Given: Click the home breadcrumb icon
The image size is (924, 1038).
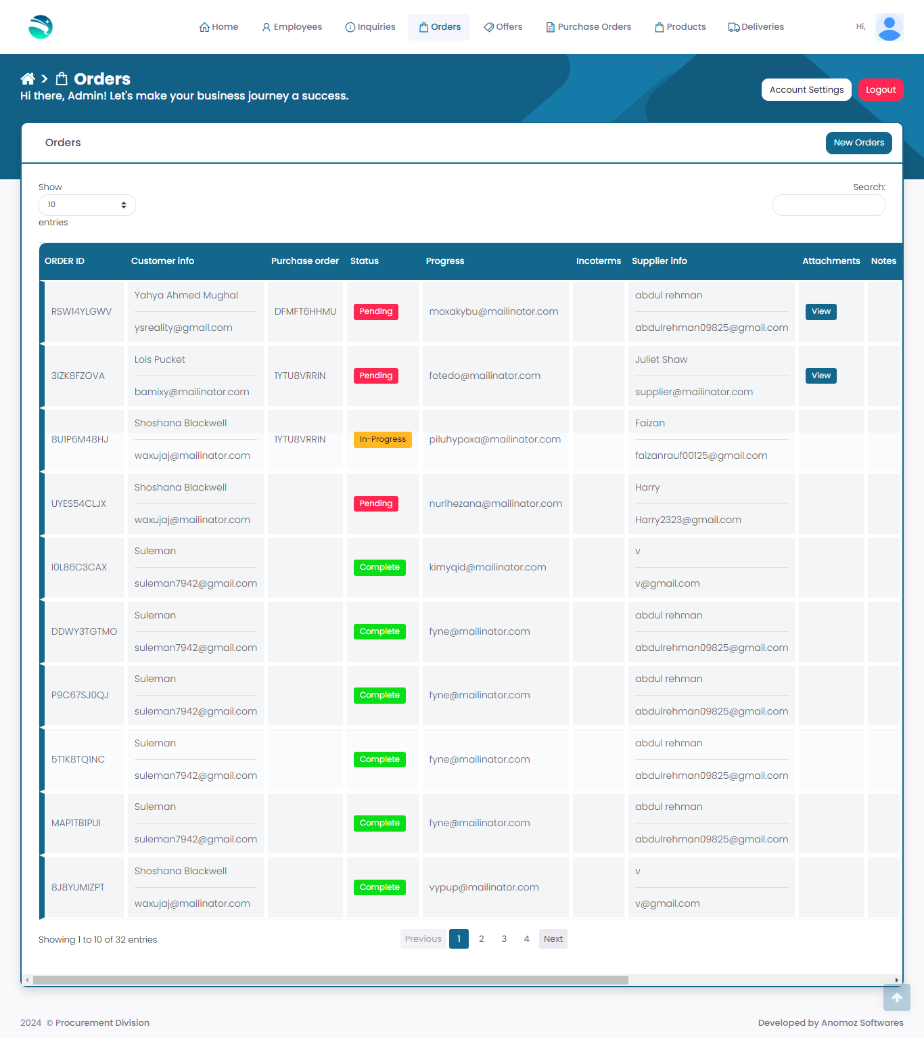Looking at the screenshot, I should coord(28,78).
